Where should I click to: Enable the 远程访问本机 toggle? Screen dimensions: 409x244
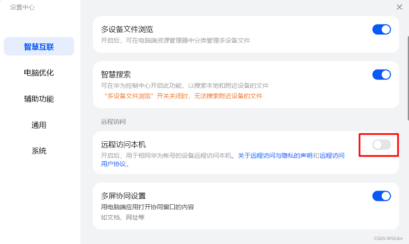tap(381, 145)
